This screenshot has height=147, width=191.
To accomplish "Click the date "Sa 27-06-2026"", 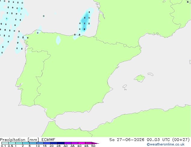I will 127,140.
